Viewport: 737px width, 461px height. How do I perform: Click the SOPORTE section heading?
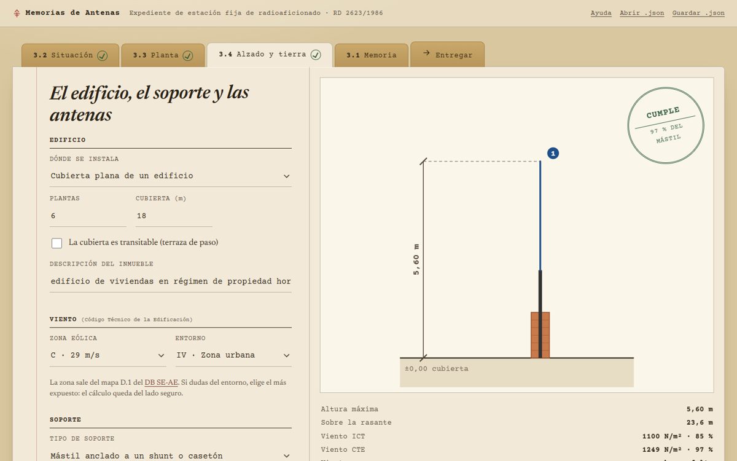(66, 420)
